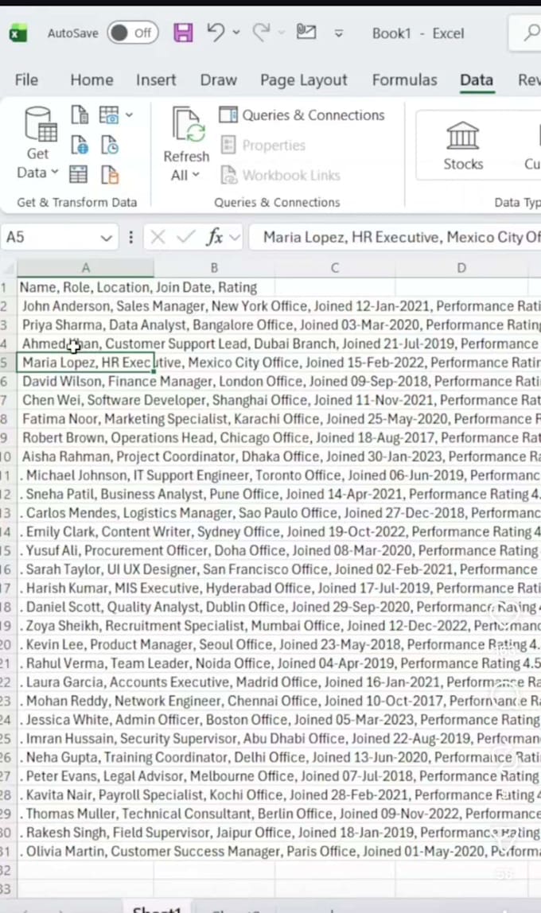Open the Existing Connections icon
541x913 pixels.
point(110,174)
